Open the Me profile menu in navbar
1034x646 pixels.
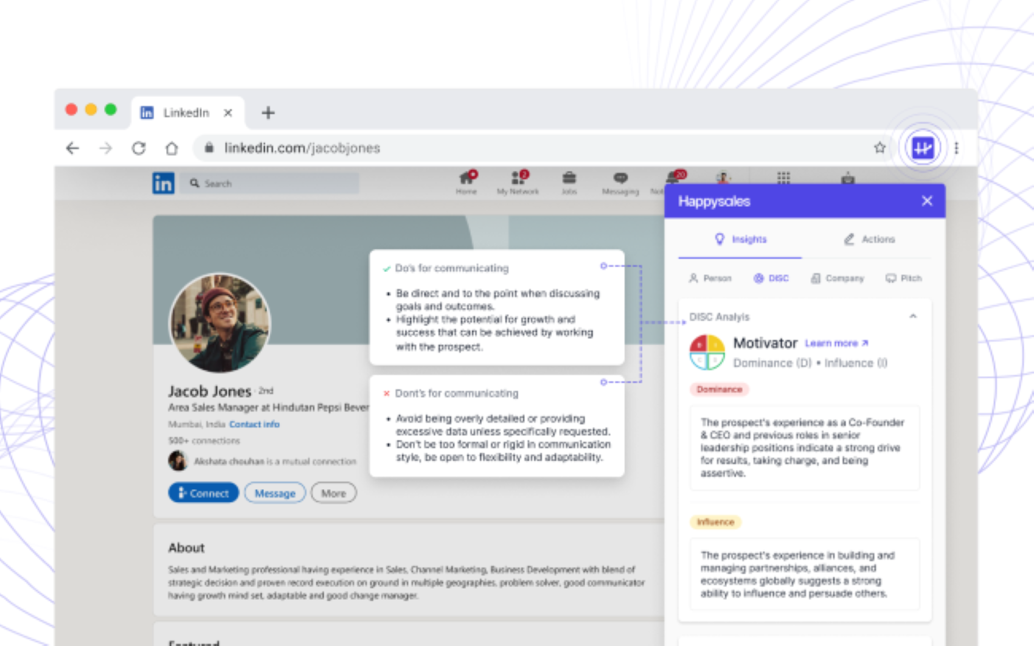click(723, 178)
